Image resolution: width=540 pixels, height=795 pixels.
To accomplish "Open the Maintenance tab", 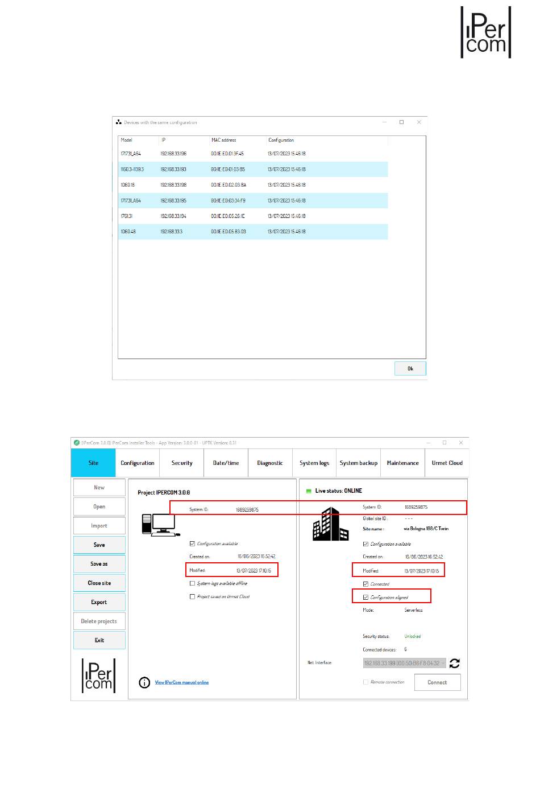I will pos(403,463).
